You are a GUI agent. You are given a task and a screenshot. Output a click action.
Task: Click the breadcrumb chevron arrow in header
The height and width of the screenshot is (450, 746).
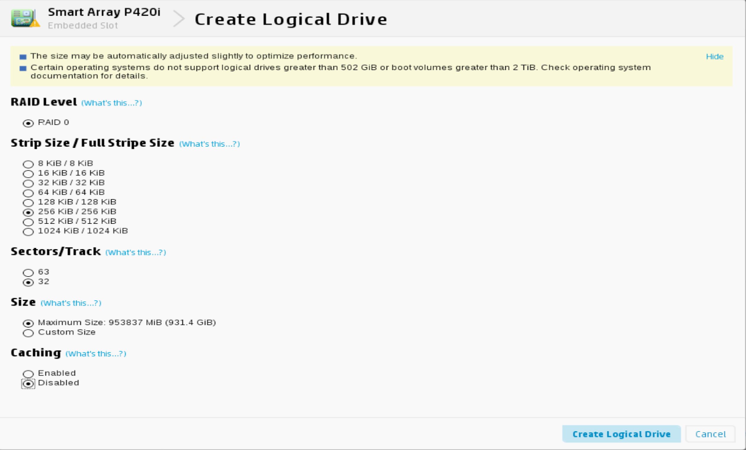[179, 19]
